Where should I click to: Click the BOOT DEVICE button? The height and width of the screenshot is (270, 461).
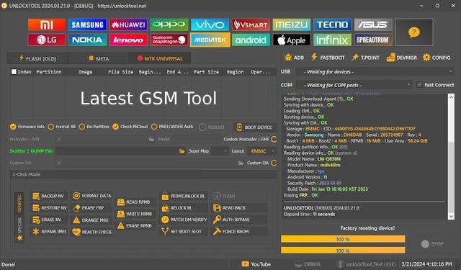click(254, 127)
